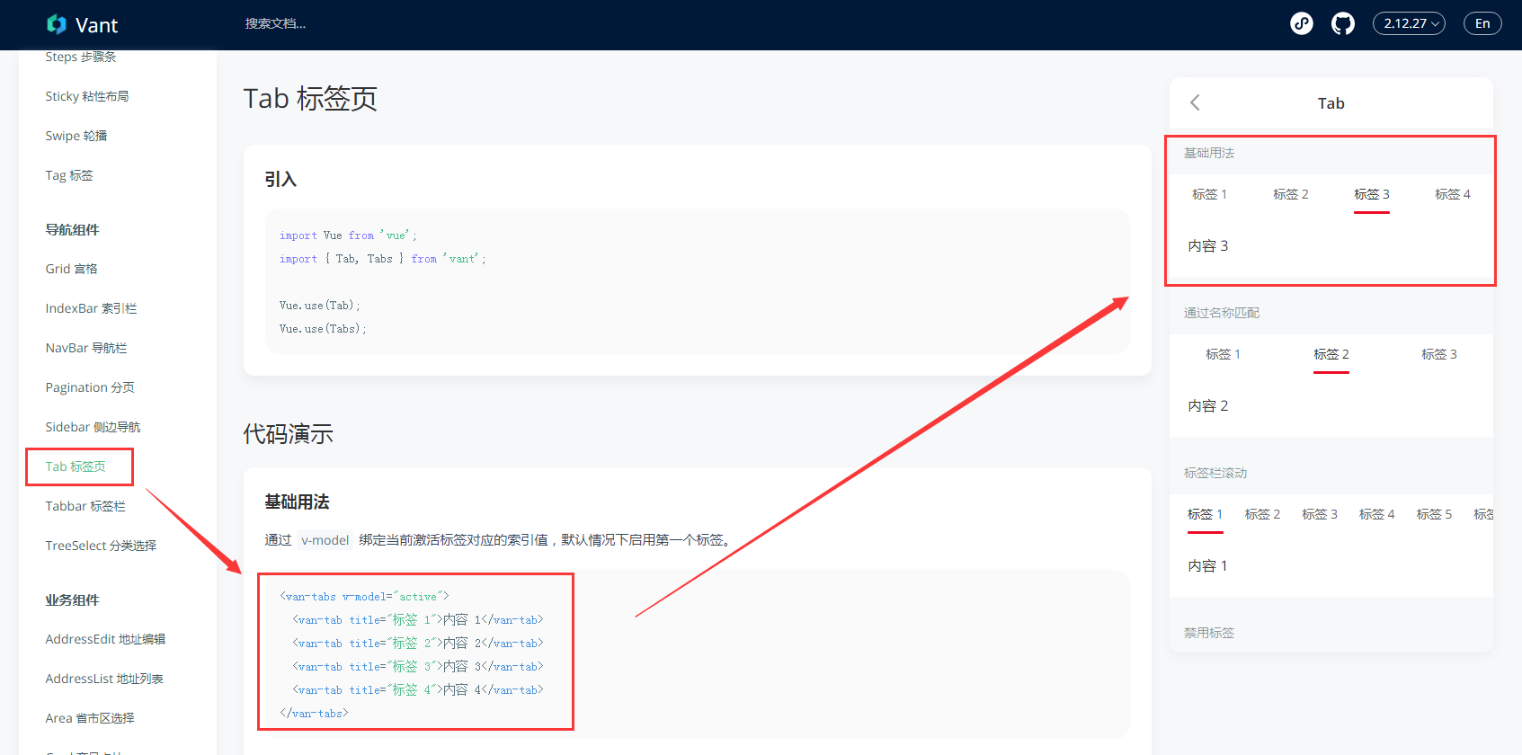Select 标签 4 in 基础用法 demo
This screenshot has width=1522, height=755.
1453,194
